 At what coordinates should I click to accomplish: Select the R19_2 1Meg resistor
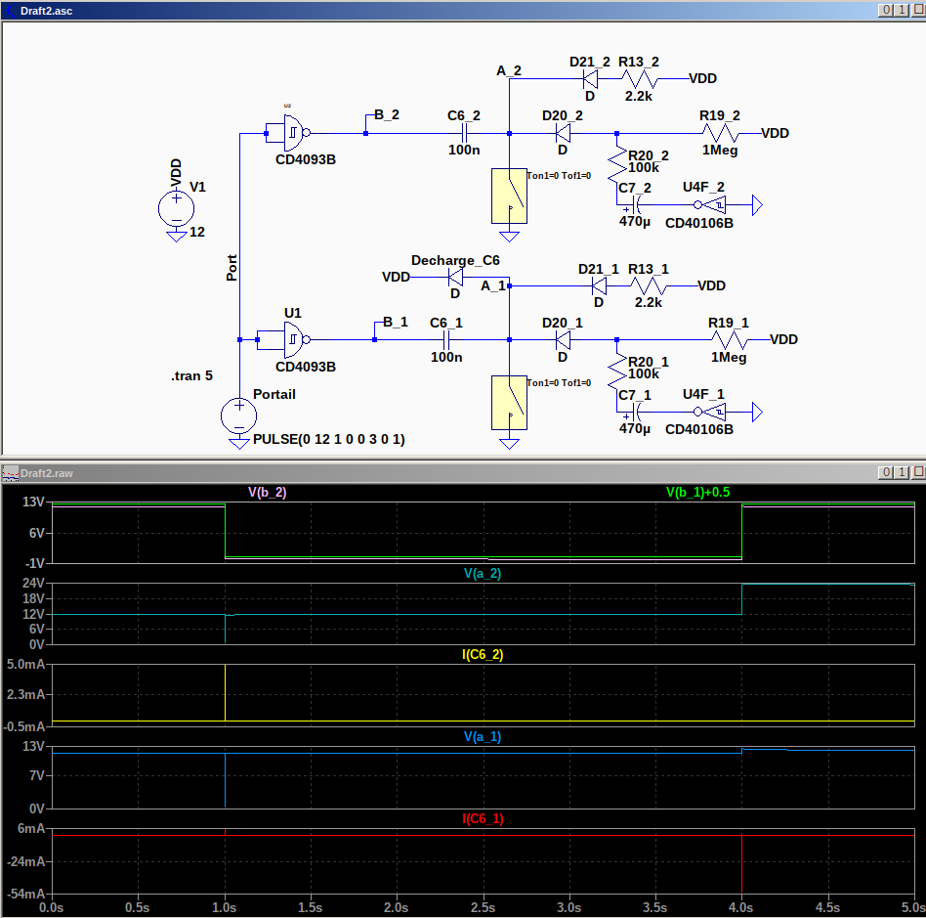point(720,134)
